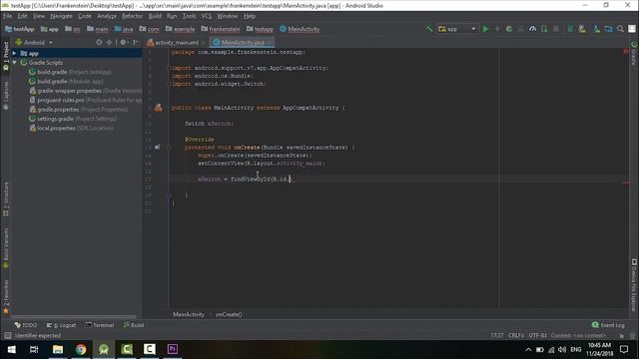Viewport: 639px width, 359px height.
Task: Open Chrome from taskbar
Action: (x=81, y=349)
